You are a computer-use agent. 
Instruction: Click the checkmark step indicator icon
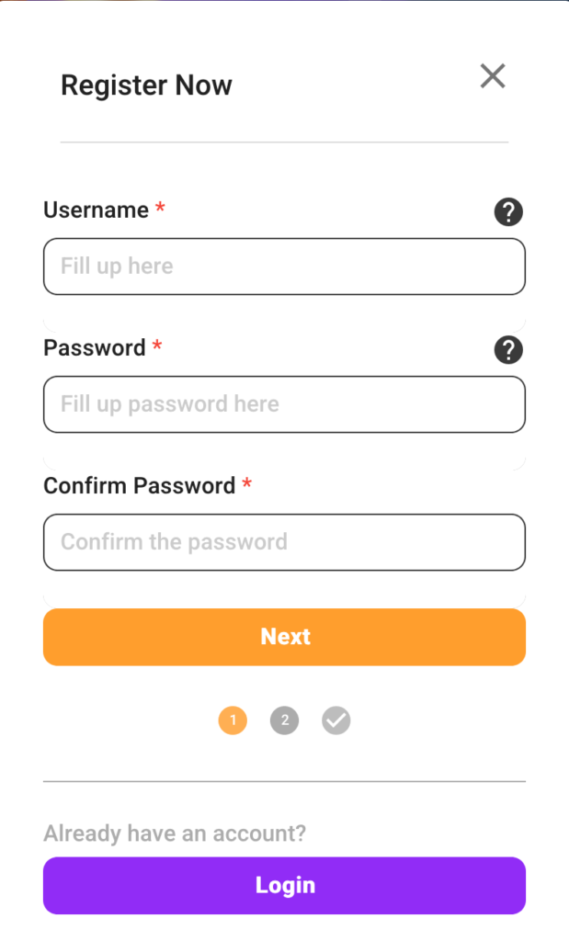tap(336, 720)
